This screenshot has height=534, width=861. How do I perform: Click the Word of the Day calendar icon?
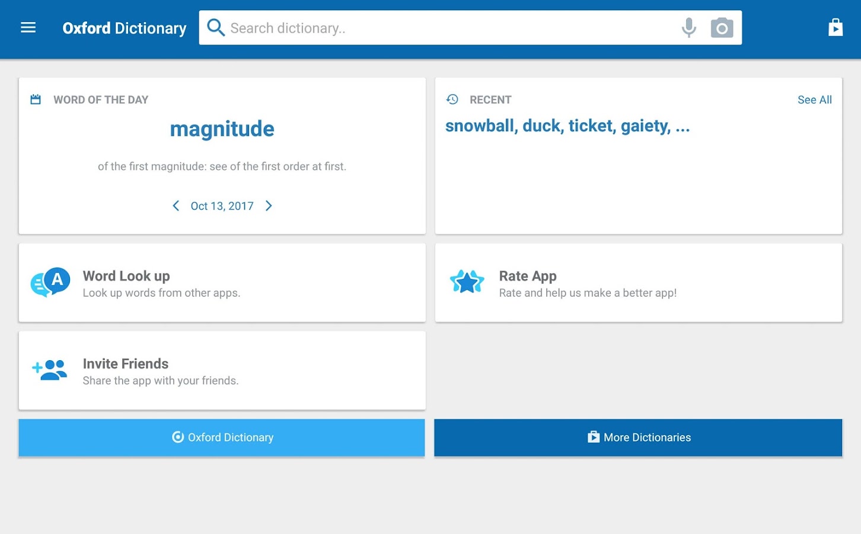tap(36, 99)
